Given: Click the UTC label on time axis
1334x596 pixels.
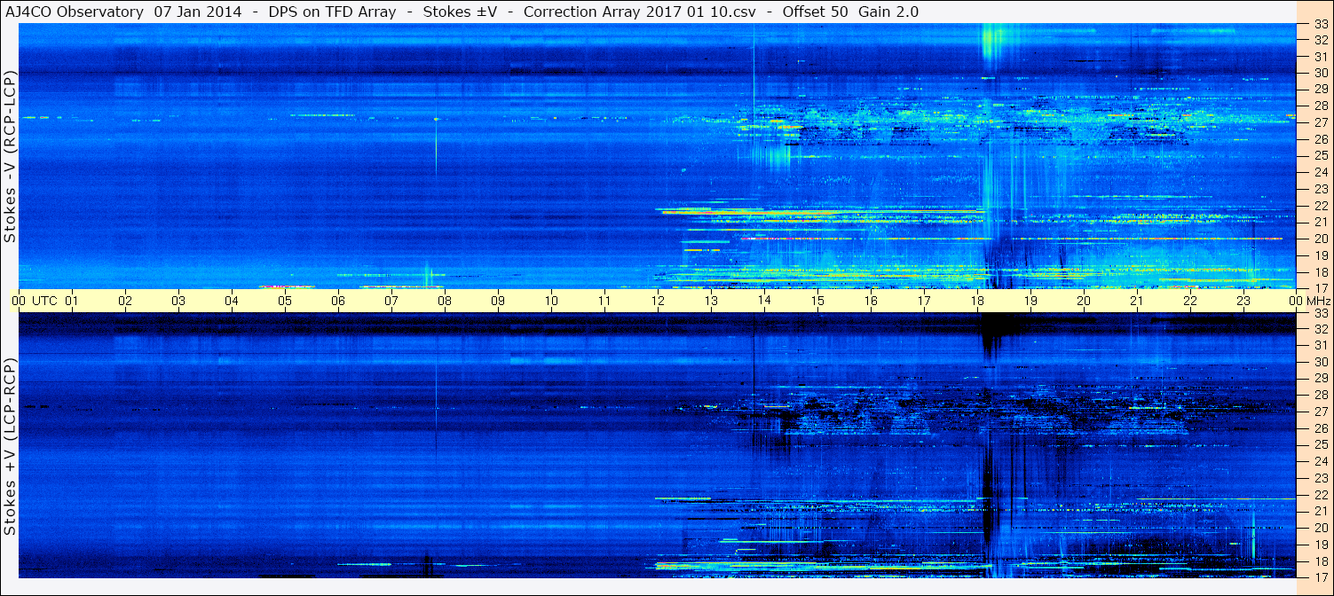Looking at the screenshot, I should click(45, 301).
